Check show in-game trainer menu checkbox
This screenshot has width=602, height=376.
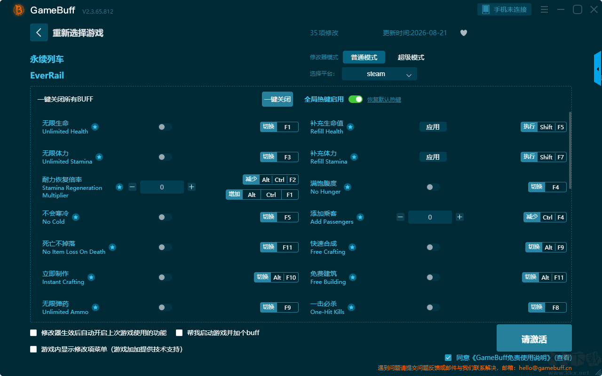tap(33, 349)
